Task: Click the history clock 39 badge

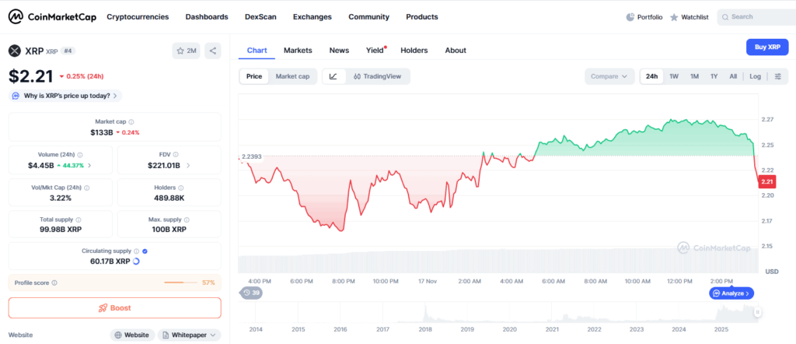Action: [x=251, y=293]
